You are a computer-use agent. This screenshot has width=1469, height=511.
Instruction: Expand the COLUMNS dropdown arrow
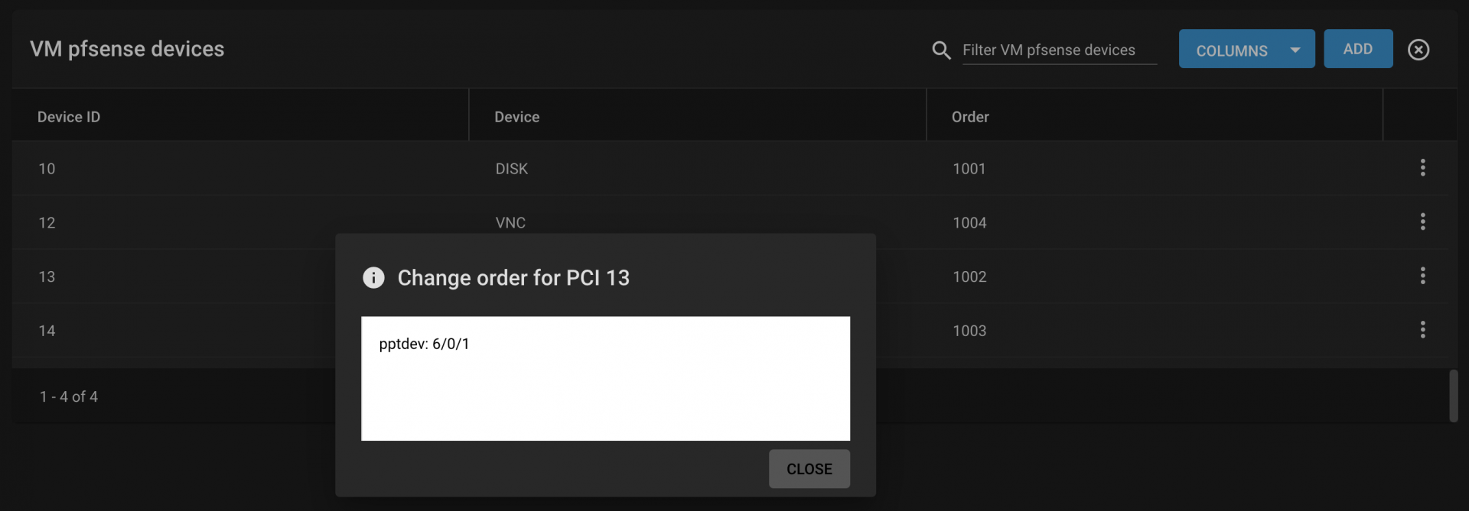(1295, 50)
